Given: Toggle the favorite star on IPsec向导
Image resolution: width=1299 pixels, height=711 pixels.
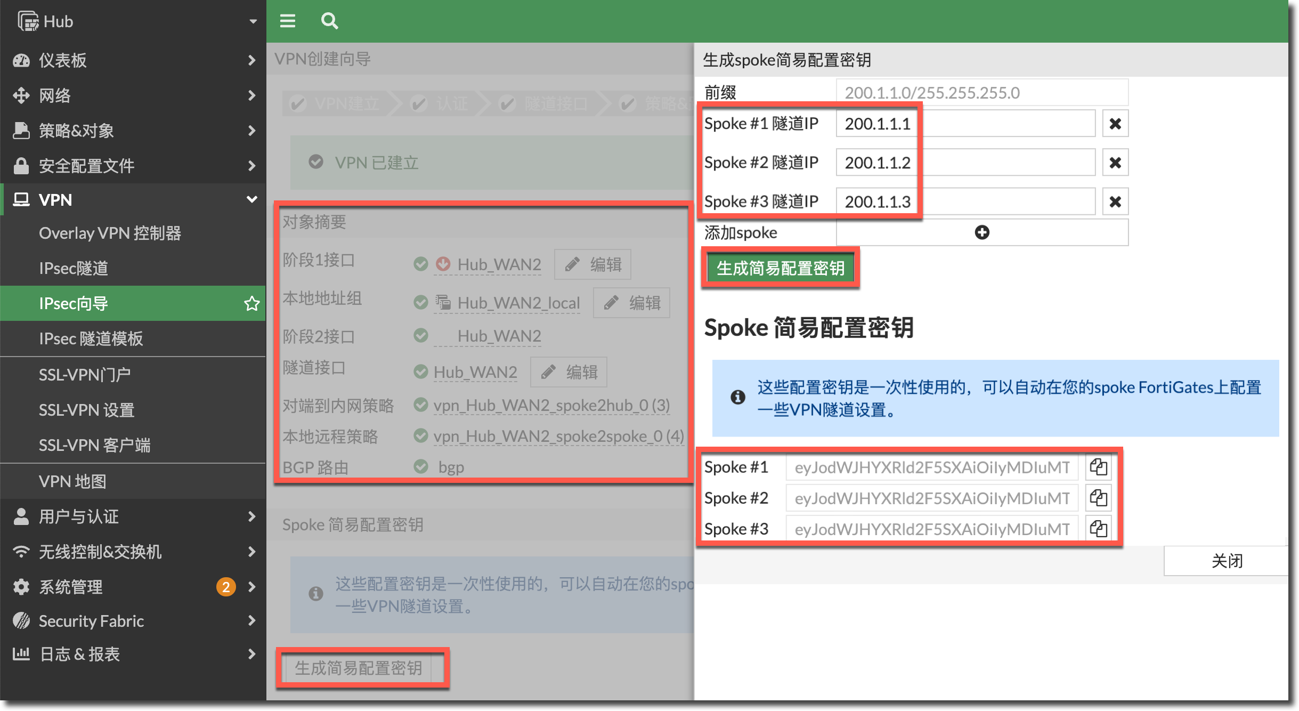Looking at the screenshot, I should [x=251, y=304].
